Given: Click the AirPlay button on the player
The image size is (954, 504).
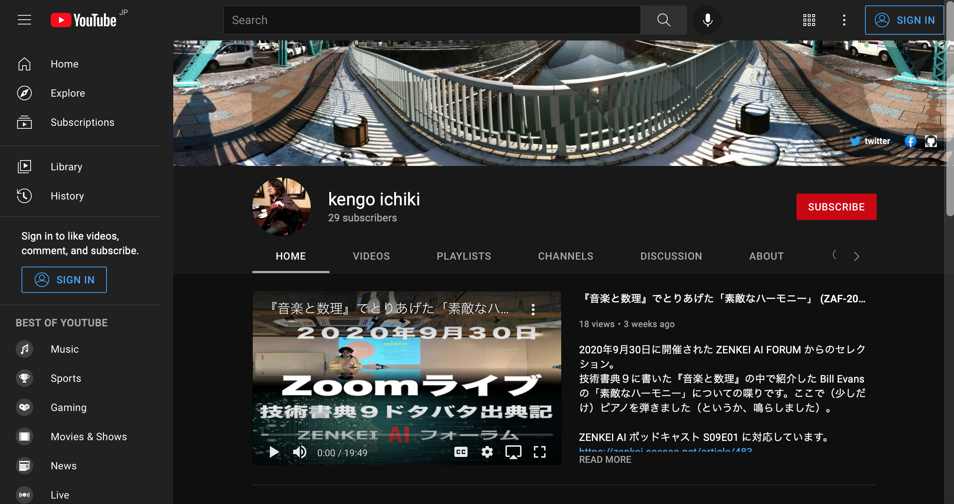Looking at the screenshot, I should pos(513,452).
